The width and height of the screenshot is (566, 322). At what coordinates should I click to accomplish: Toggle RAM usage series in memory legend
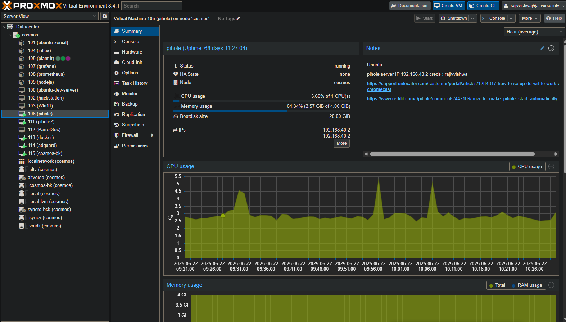(x=527, y=285)
